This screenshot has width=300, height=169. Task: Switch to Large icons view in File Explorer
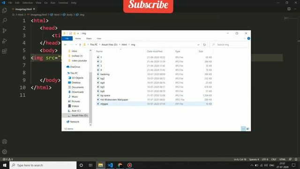(x=248, y=129)
